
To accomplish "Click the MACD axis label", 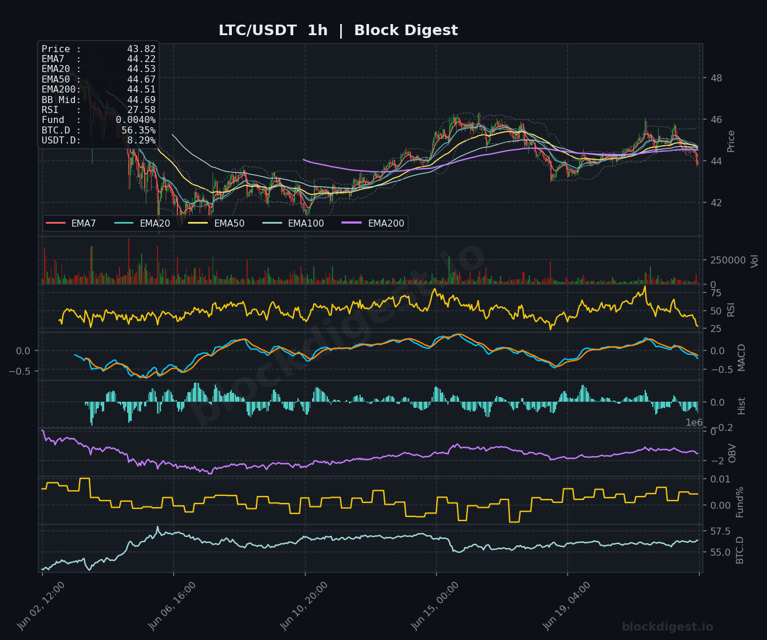I will coord(741,357).
